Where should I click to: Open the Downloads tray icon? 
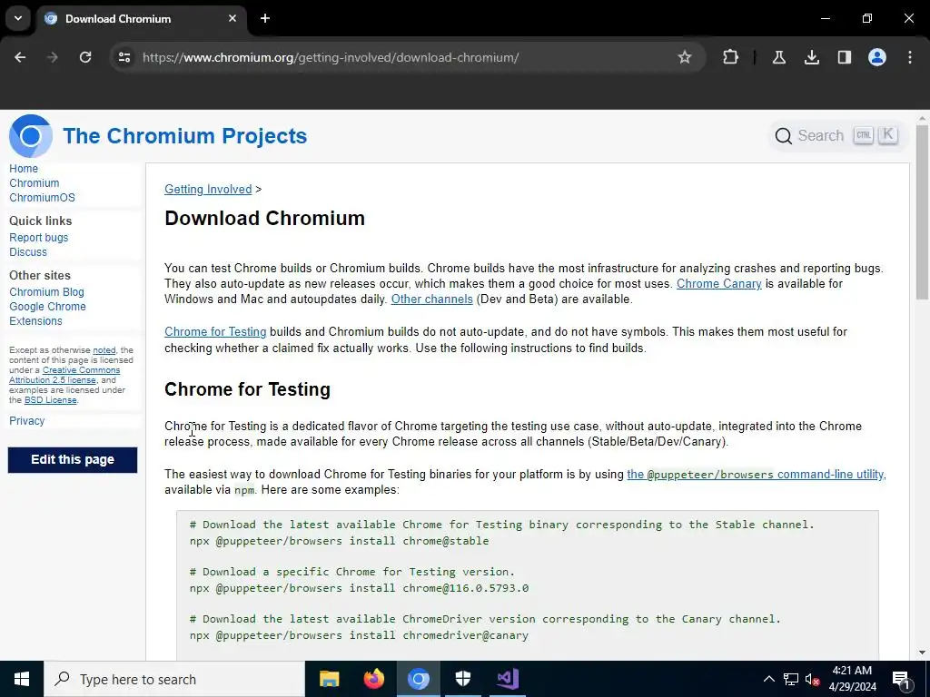click(811, 57)
